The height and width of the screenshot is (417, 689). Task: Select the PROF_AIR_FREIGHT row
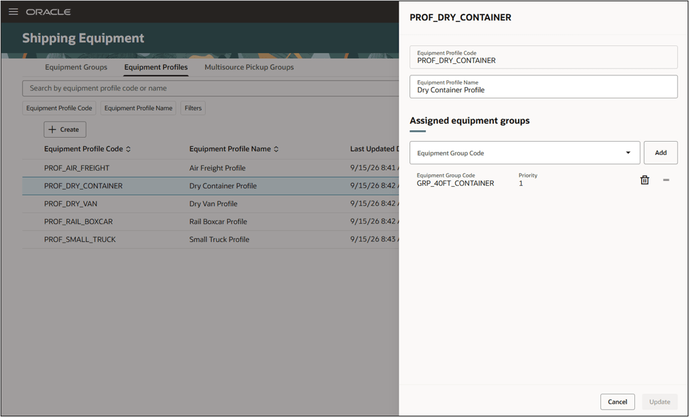point(210,168)
